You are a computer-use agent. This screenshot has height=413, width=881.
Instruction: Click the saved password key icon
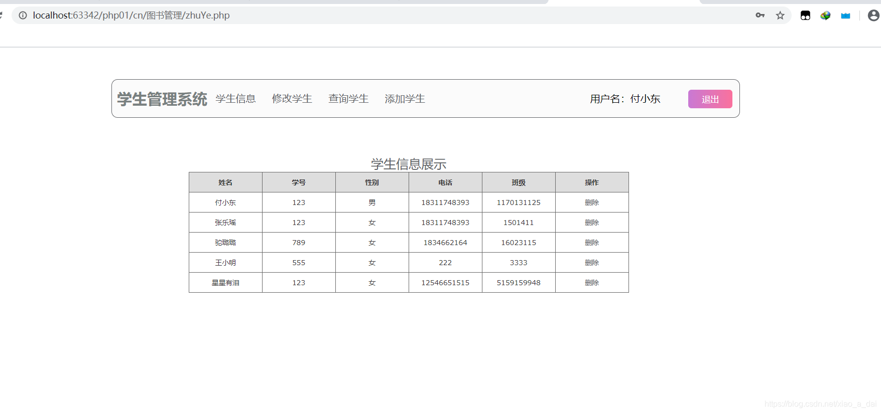click(x=760, y=16)
